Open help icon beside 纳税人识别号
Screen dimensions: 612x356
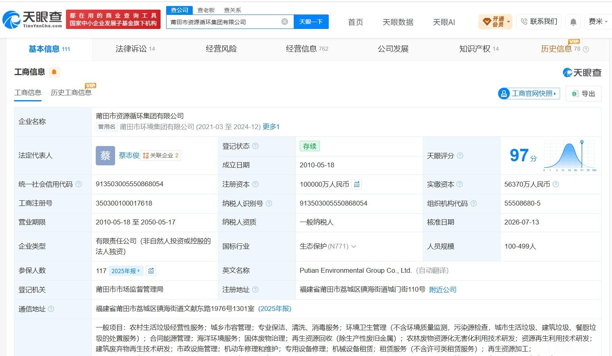click(x=269, y=204)
